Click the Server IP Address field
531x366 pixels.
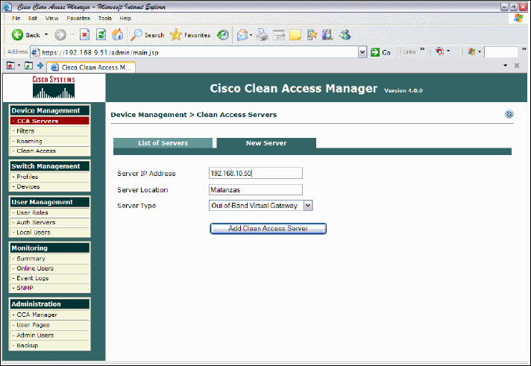[x=256, y=174]
